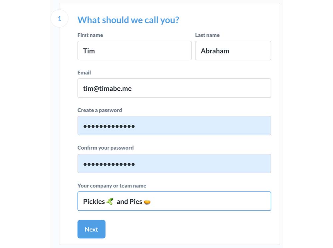Place cursor on the word 'Pies'
The image size is (333, 248).
pyautogui.click(x=136, y=202)
